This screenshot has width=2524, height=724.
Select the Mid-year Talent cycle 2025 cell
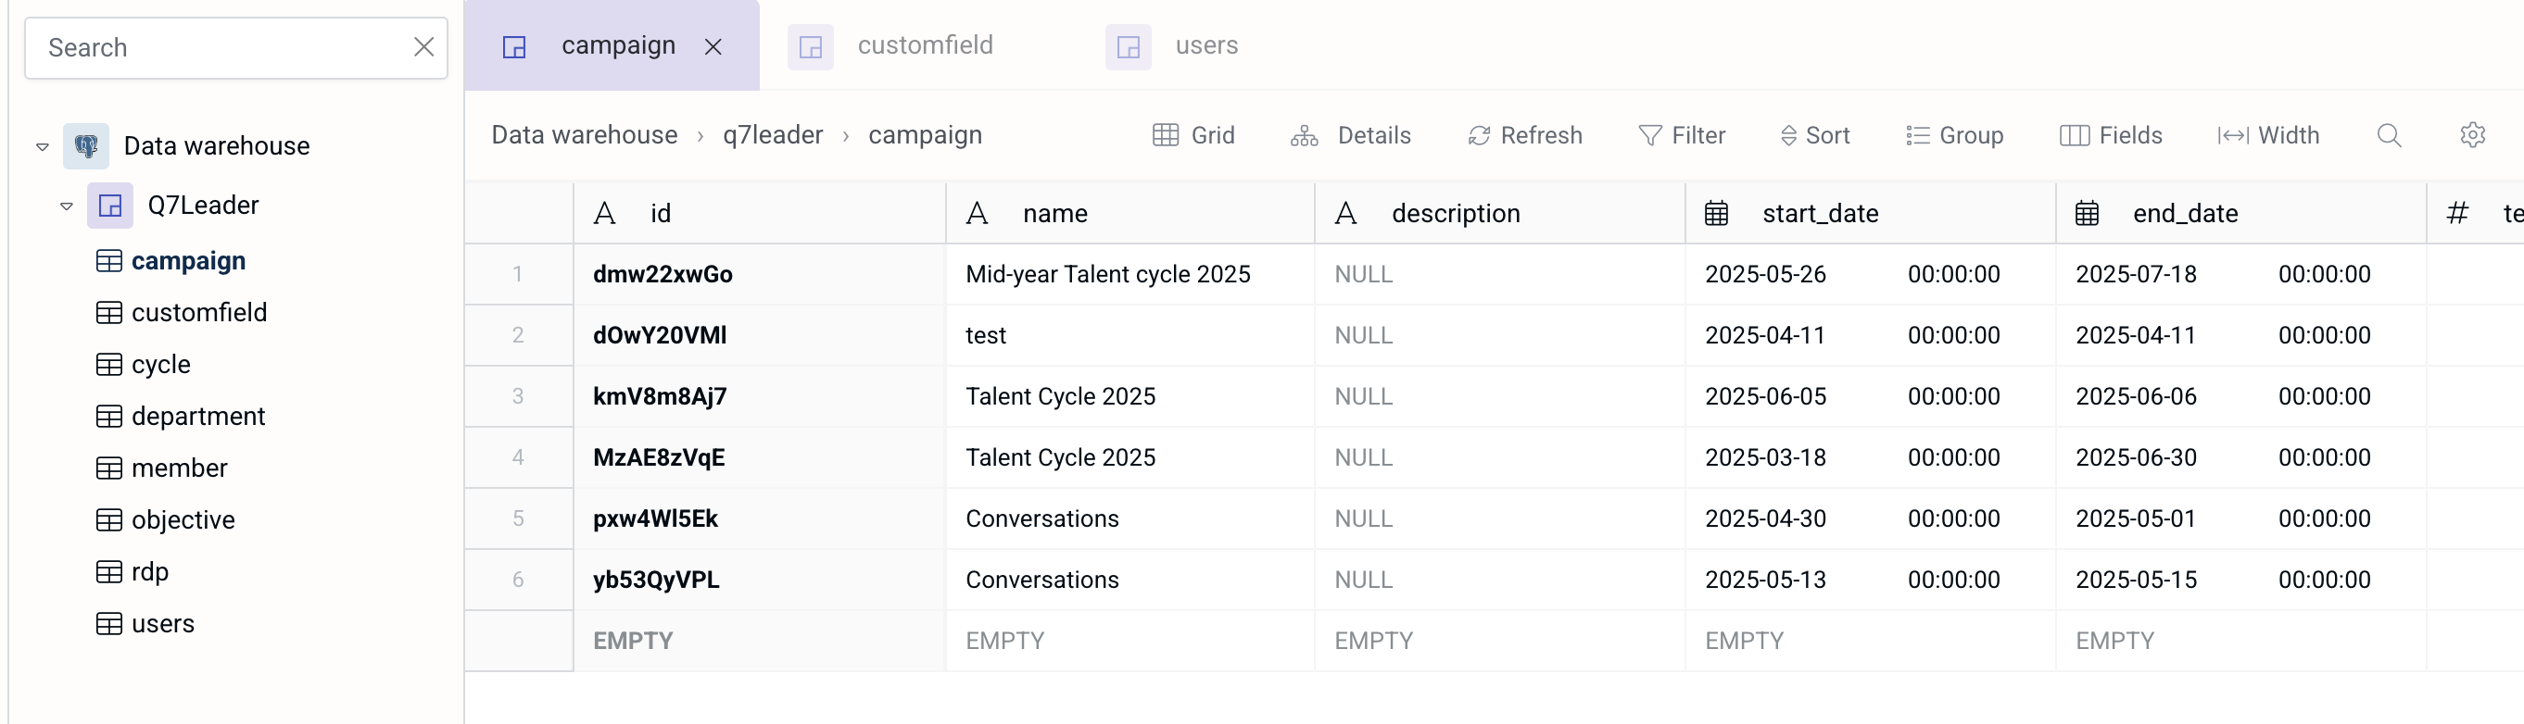pos(1129,274)
